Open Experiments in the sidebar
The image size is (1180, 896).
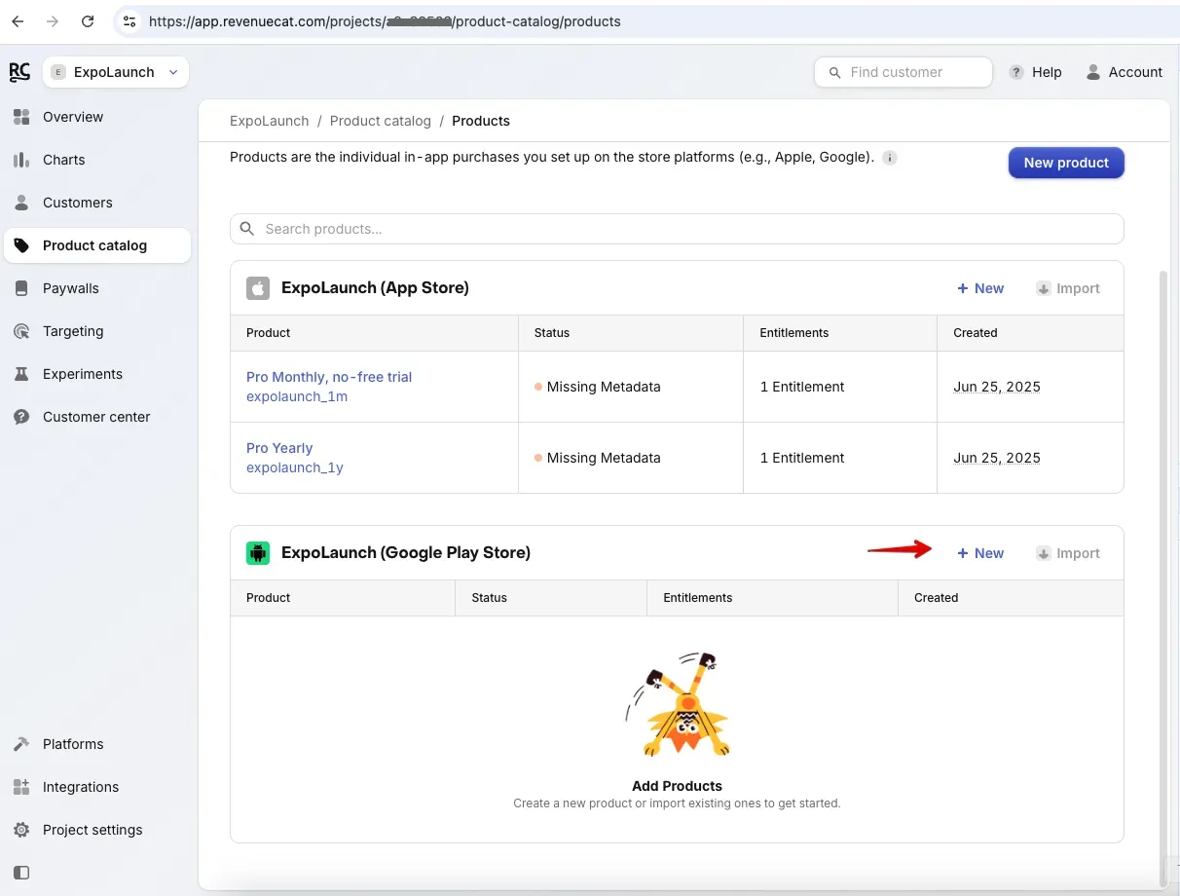[x=97, y=374]
